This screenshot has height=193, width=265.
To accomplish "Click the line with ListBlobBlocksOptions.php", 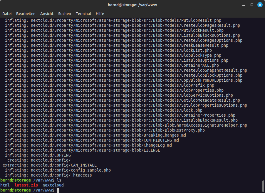I will point(123,35).
